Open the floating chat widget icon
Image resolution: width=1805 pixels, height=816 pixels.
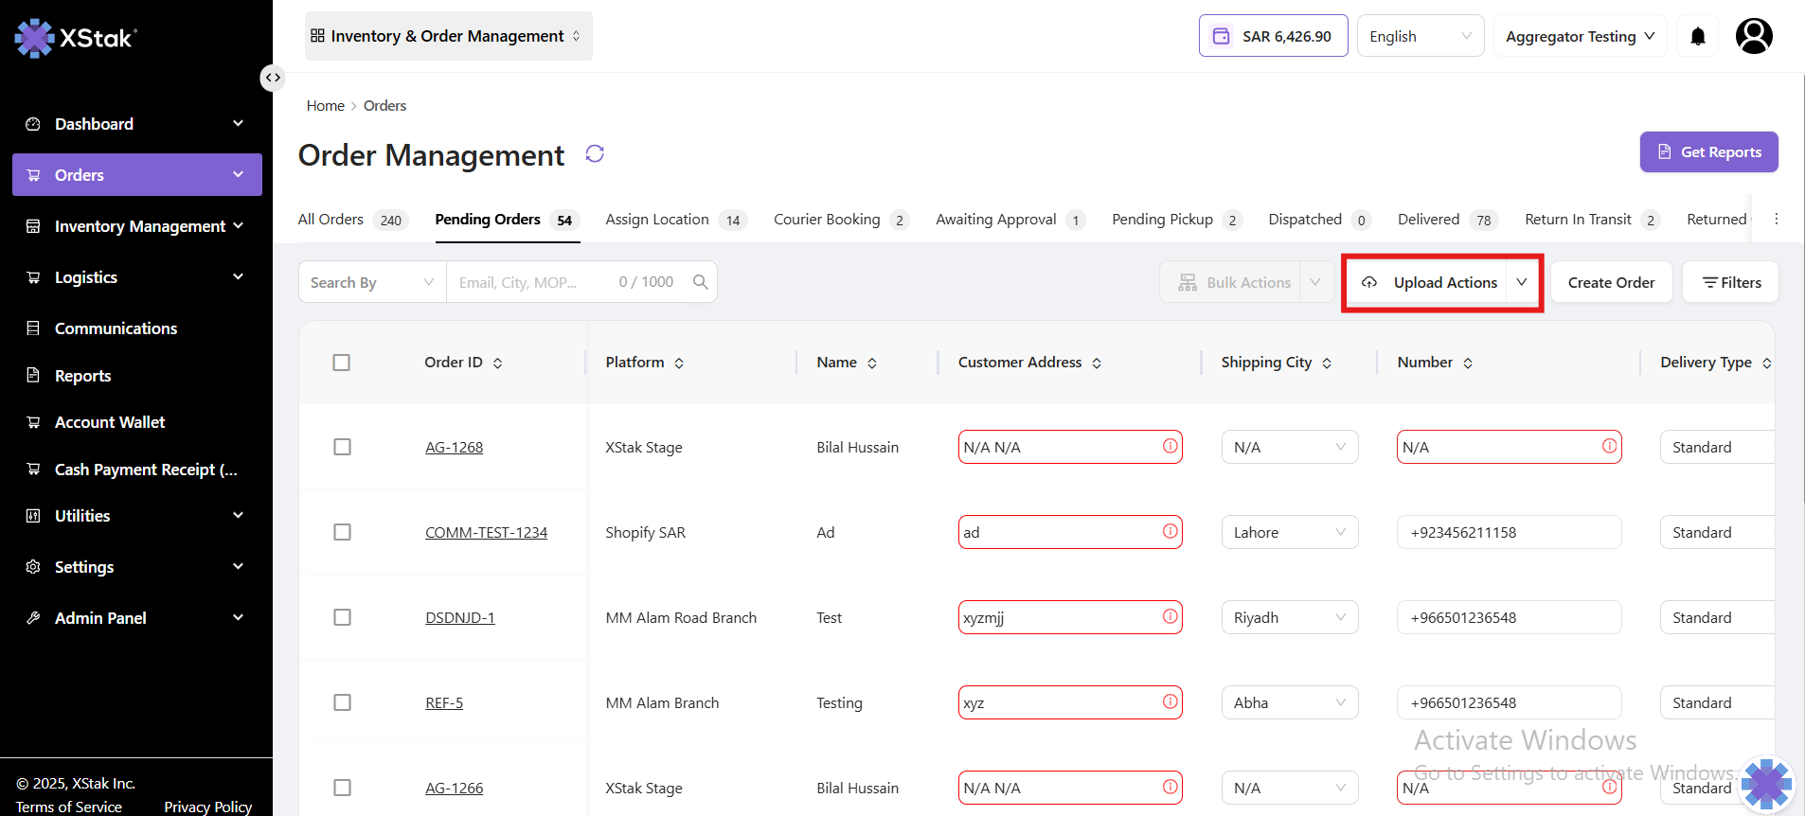(1766, 784)
